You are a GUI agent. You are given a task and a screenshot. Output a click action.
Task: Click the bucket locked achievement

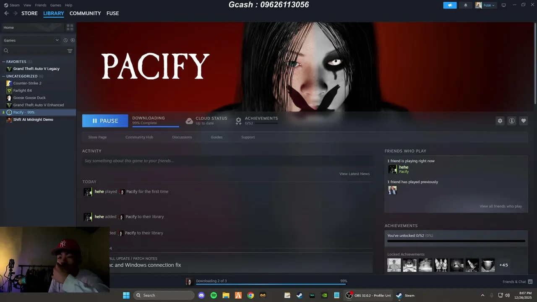point(488,265)
